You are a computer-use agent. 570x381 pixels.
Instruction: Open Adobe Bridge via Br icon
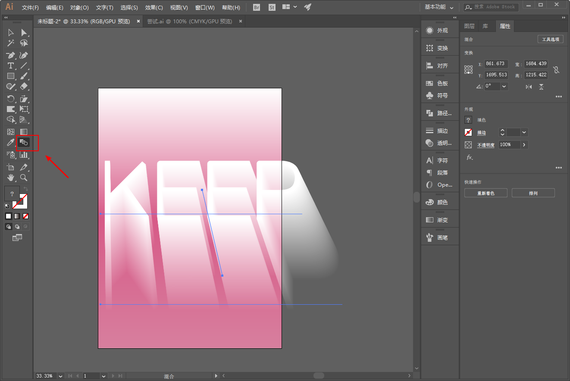click(257, 7)
